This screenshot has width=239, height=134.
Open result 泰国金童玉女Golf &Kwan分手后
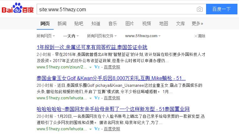(111, 78)
